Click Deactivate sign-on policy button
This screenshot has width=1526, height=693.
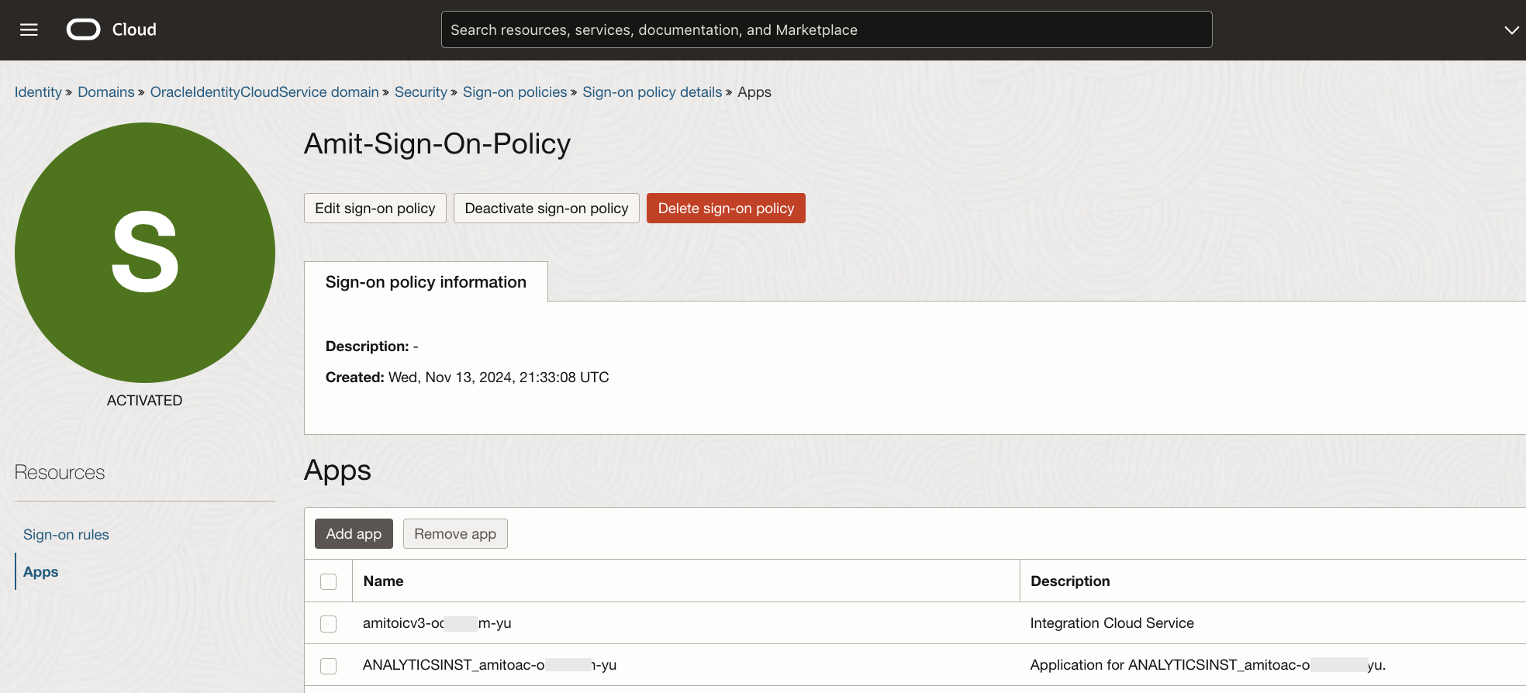[546, 209]
